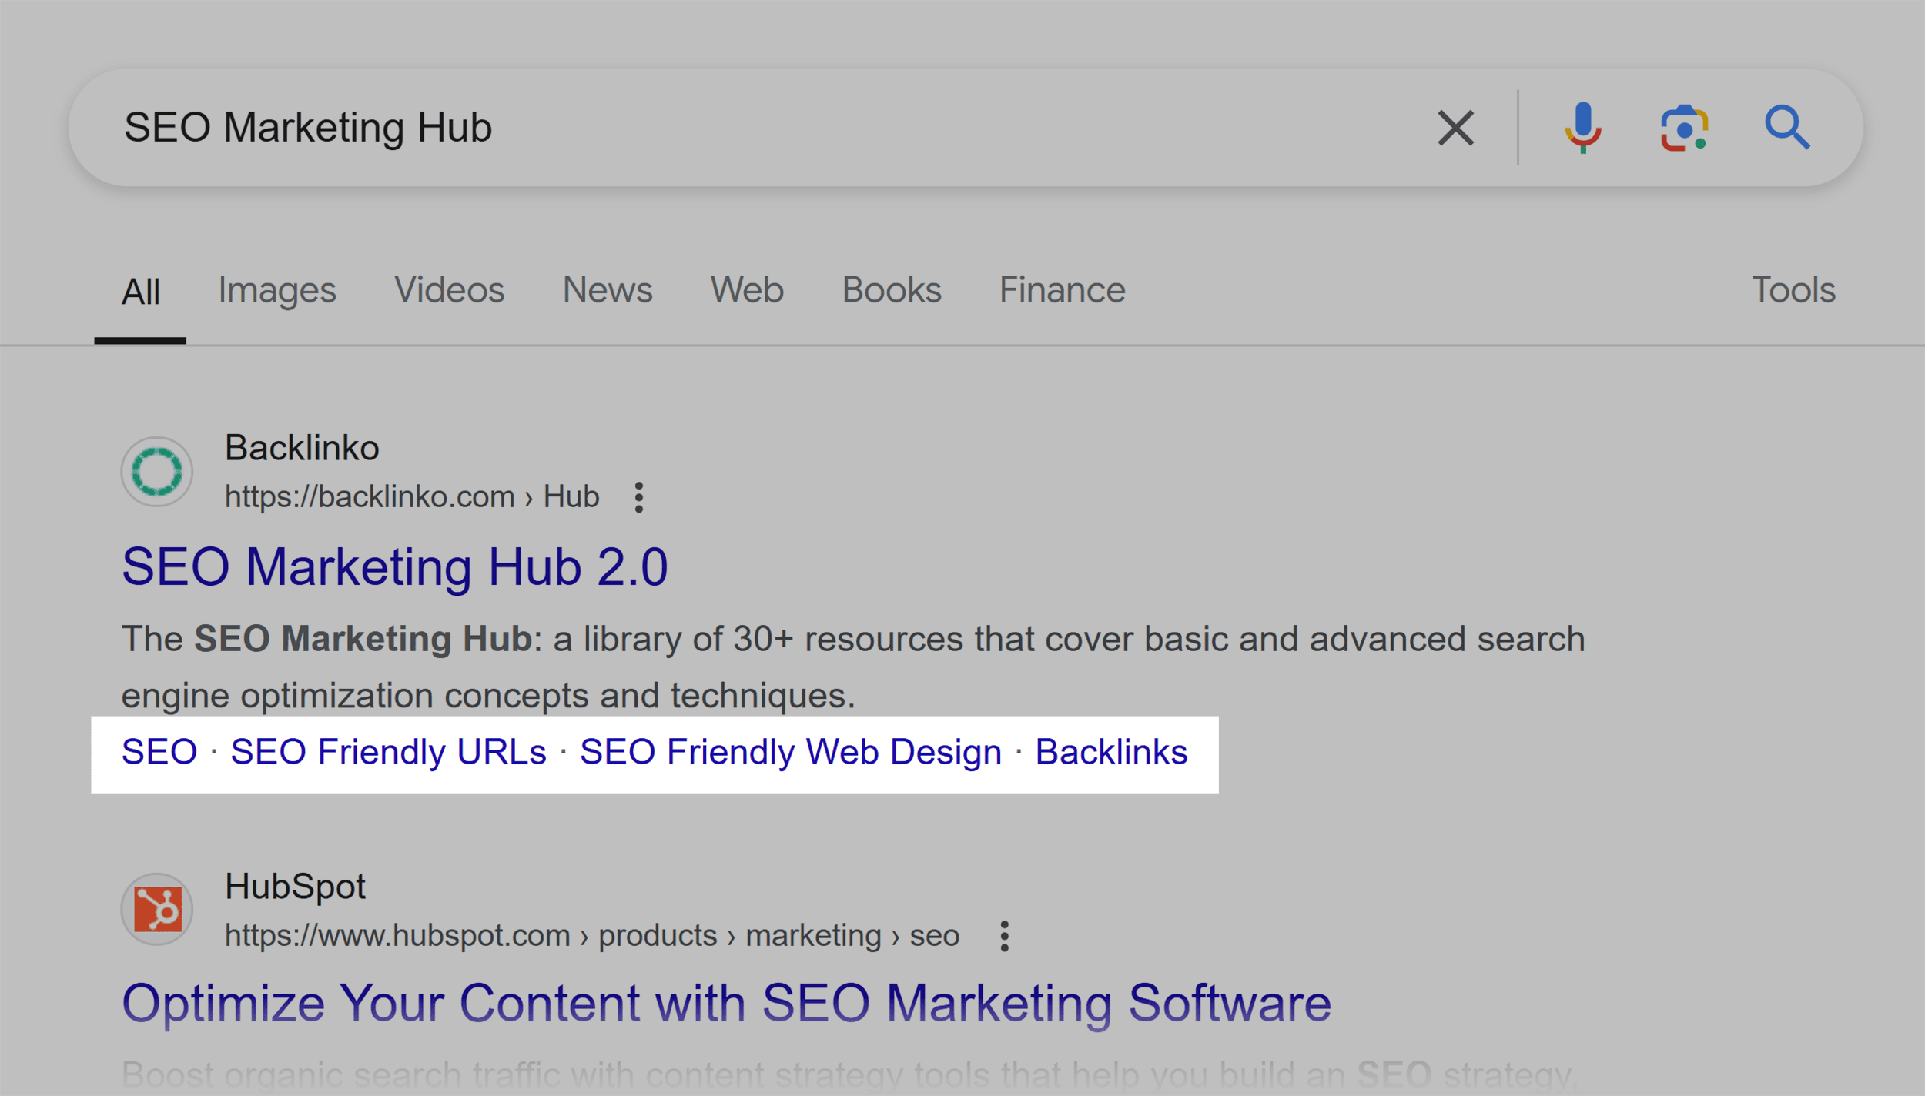
Task: Follow the SEO sitelink under the Backlinko result
Action: (159, 752)
